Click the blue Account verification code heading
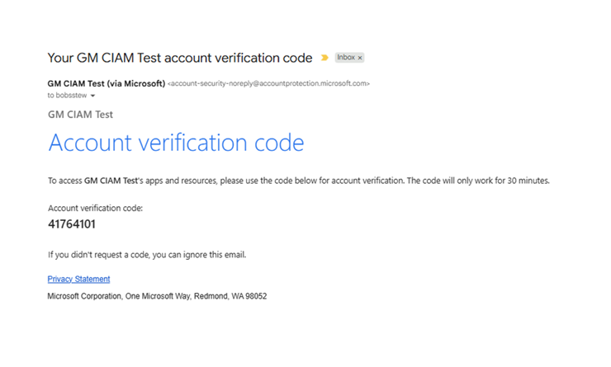The image size is (611, 367). pos(176,143)
